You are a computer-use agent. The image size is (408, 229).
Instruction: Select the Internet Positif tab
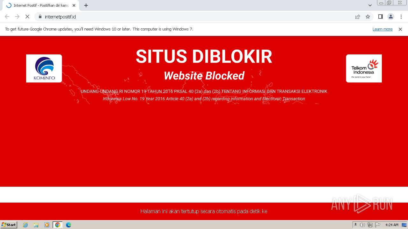tap(41, 5)
